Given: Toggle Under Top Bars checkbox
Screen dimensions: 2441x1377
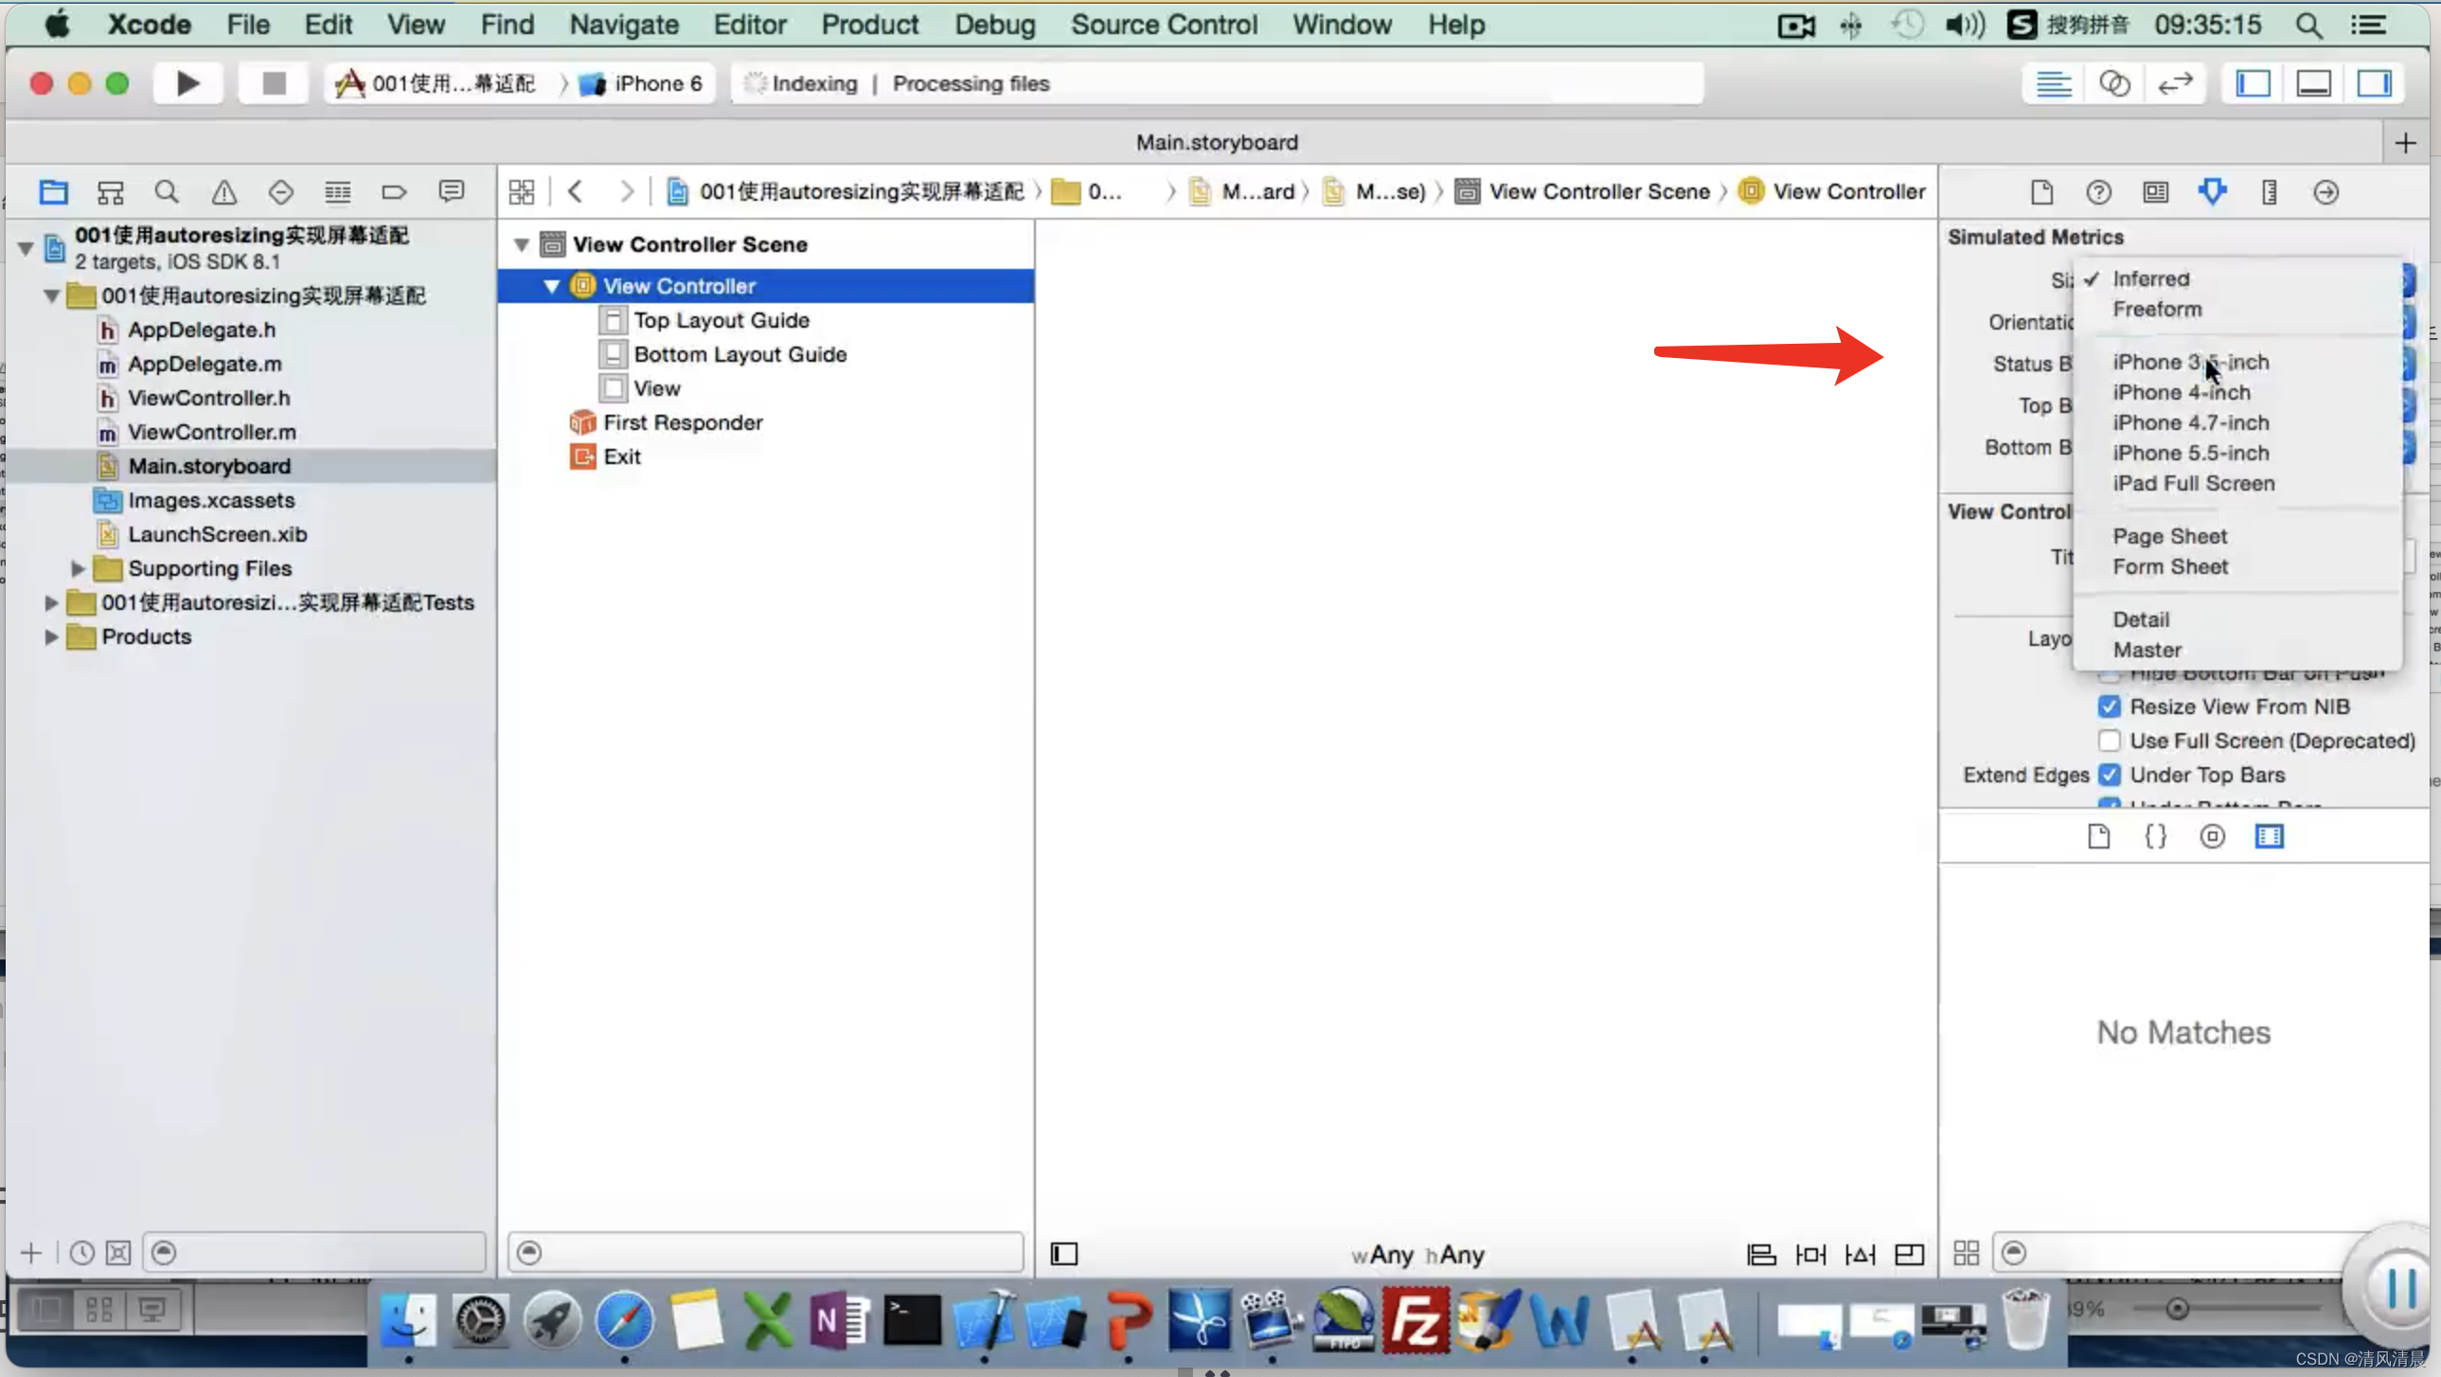Looking at the screenshot, I should tap(2110, 776).
